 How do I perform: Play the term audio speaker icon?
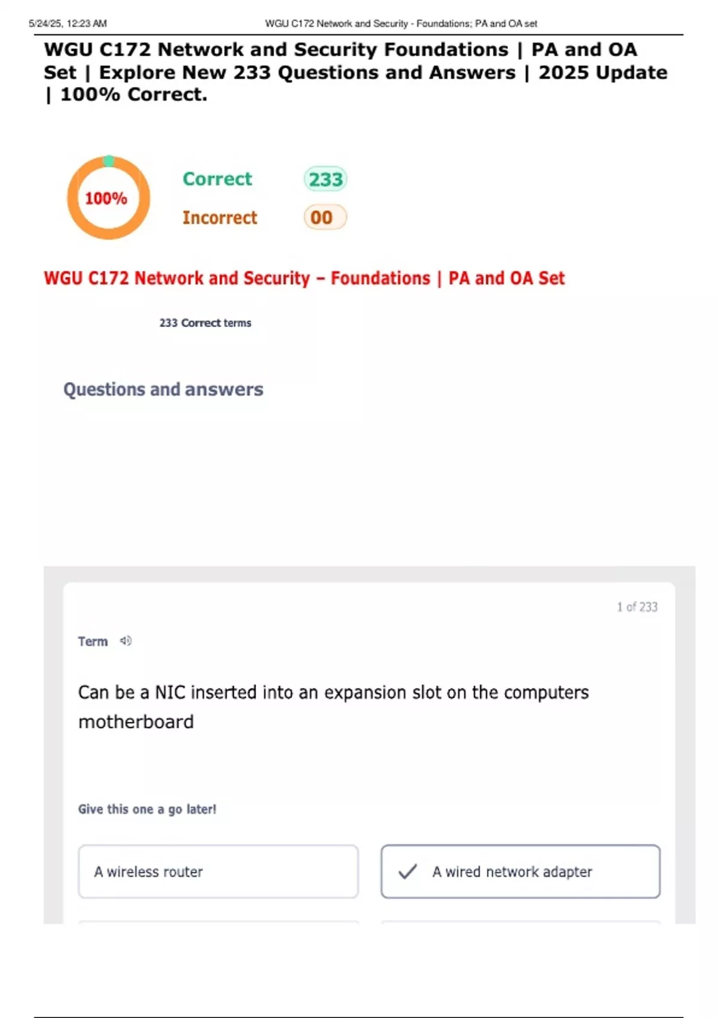tap(126, 641)
